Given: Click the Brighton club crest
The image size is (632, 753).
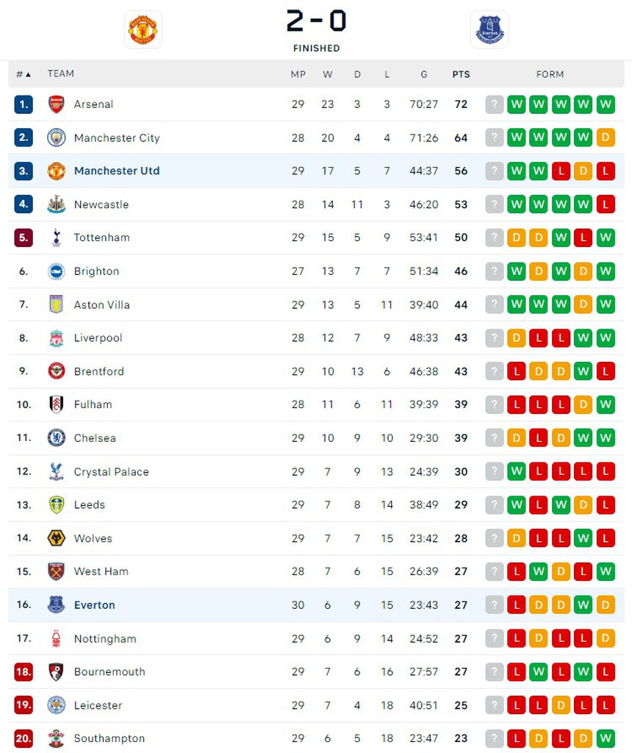Looking at the screenshot, I should [57, 271].
